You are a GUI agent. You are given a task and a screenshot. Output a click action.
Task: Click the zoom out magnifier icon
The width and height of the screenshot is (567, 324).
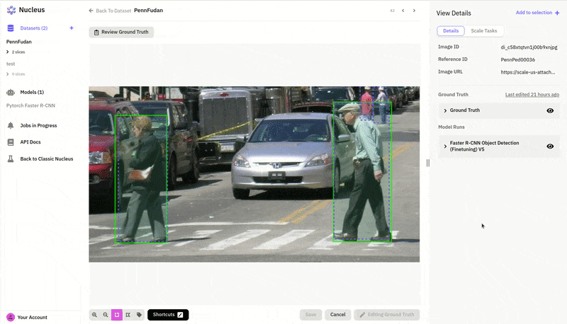[106, 315]
